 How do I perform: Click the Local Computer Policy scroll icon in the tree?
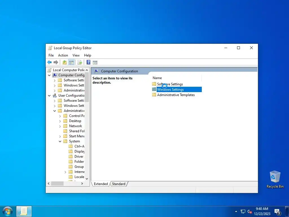49,70
